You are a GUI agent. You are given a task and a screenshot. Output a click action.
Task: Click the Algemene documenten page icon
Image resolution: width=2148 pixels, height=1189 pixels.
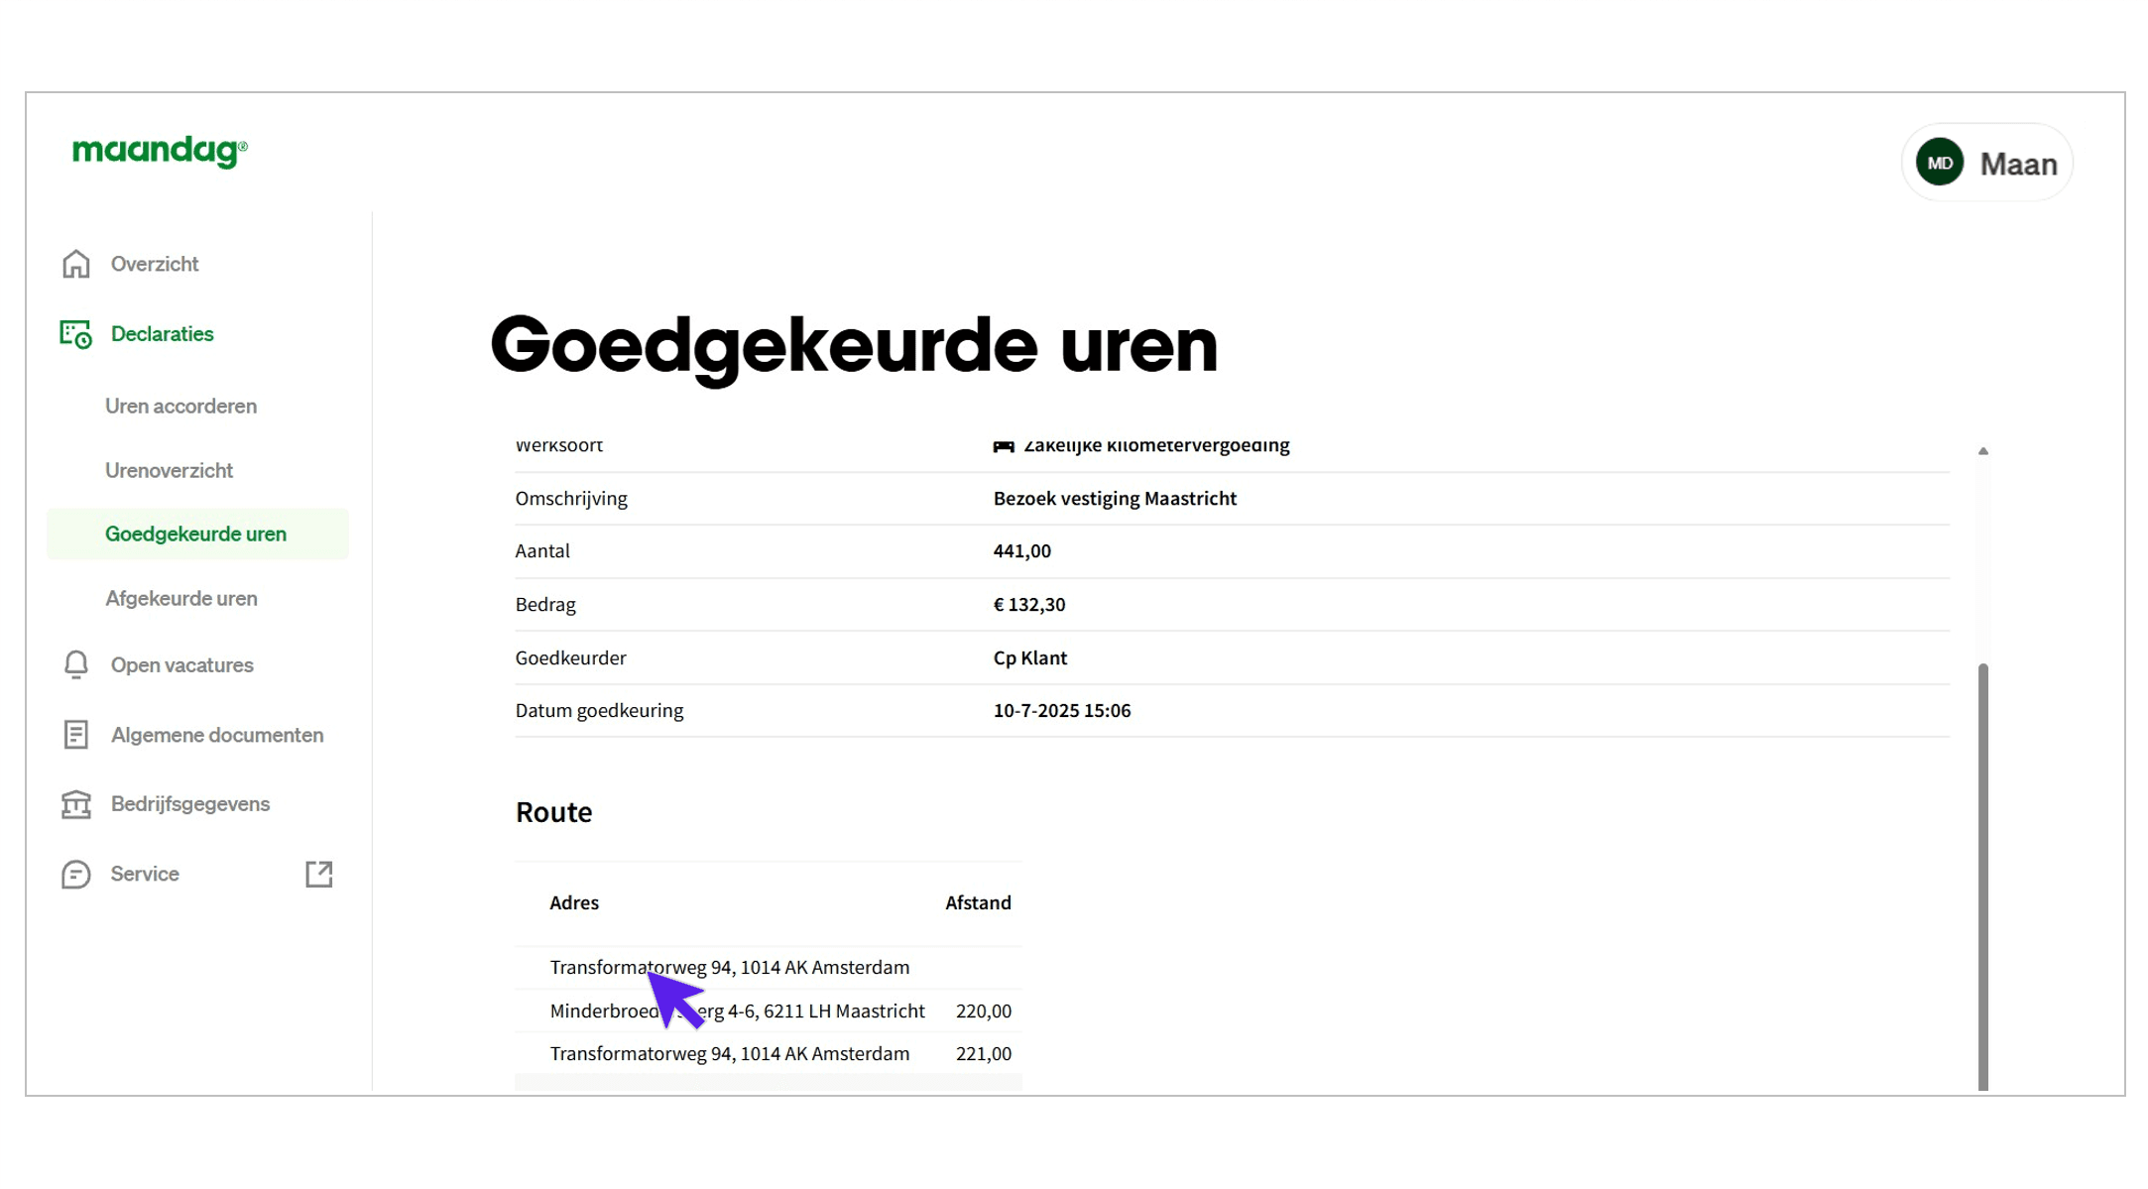tap(75, 735)
